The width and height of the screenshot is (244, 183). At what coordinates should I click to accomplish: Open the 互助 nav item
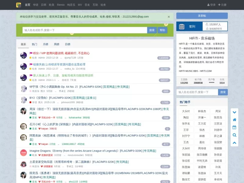[95, 5]
